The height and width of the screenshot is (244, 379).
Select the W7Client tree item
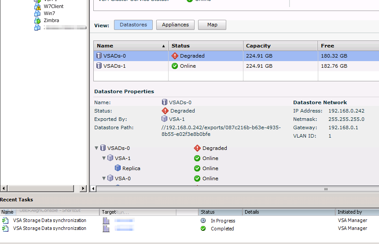53,7
